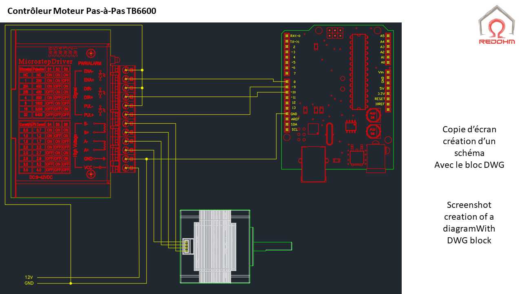Click the oval crystal oscillator on the Arduino
522x294 pixels.
coord(330,134)
